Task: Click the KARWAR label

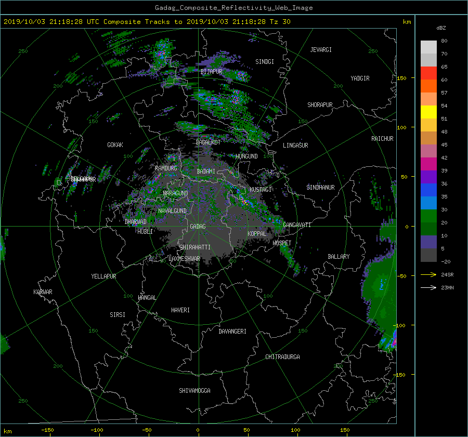Action: pyautogui.click(x=43, y=292)
